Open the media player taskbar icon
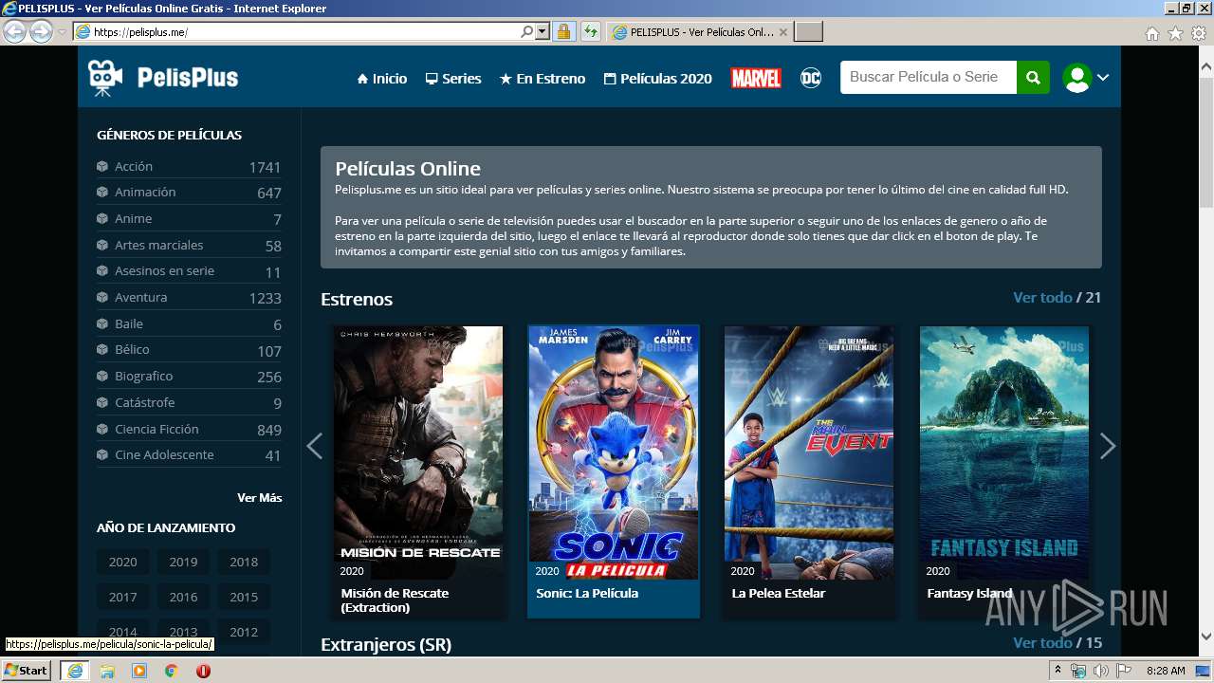 pos(139,671)
